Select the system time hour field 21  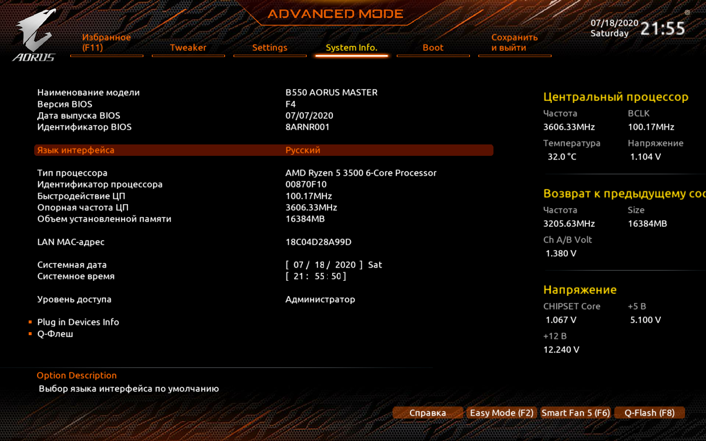tap(298, 276)
